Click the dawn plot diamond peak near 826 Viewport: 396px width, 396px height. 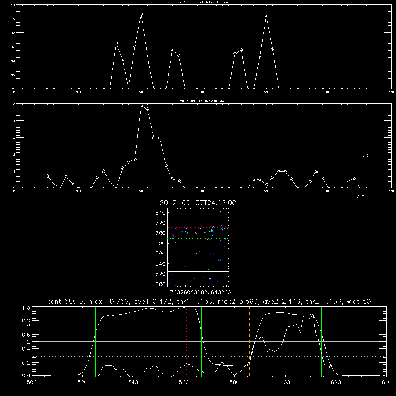116,43
